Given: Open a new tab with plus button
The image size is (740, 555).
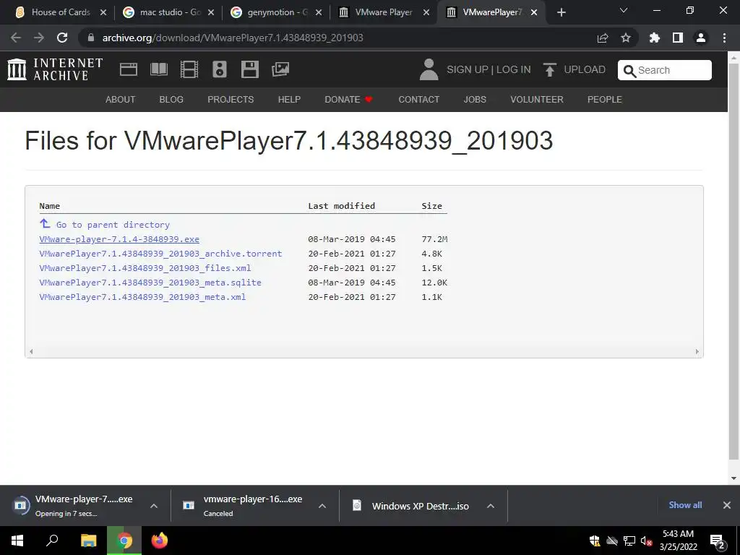Looking at the screenshot, I should 561,13.
